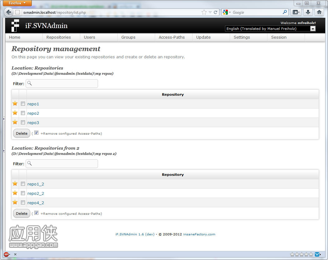Open the repo2 repository link

(33, 113)
